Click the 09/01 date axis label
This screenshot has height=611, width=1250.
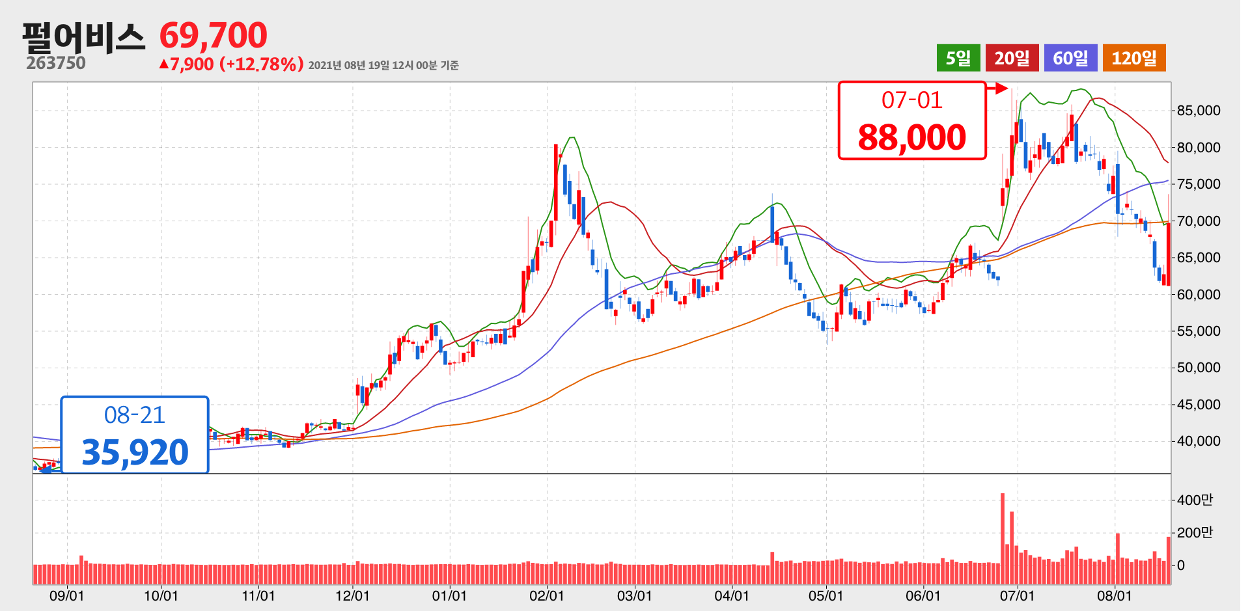[x=66, y=596]
